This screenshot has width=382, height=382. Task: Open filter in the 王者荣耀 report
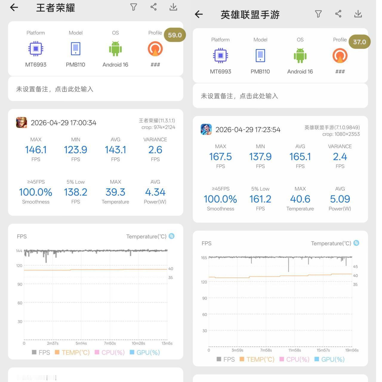point(134,7)
